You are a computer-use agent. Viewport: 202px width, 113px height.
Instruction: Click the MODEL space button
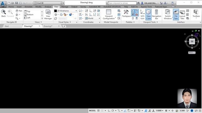(x=92, y=110)
